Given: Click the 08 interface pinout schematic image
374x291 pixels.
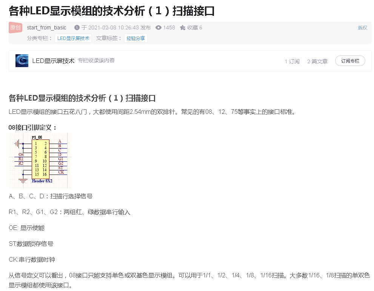Looking at the screenshot, I should tap(40, 161).
